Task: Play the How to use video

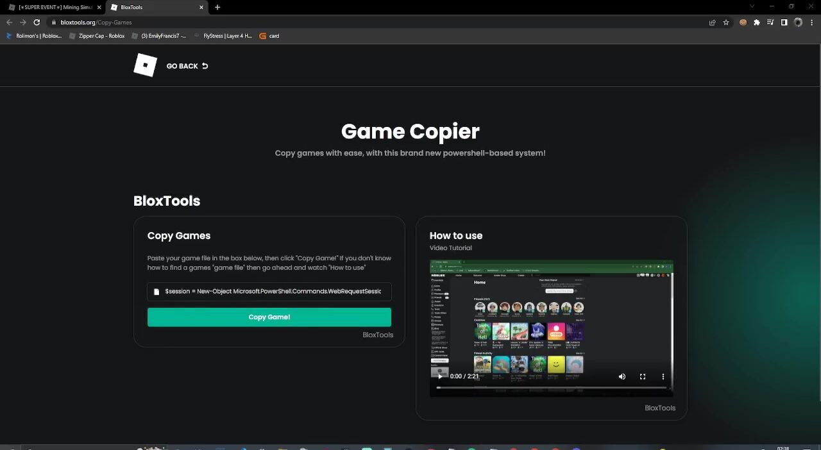Action: coord(440,376)
